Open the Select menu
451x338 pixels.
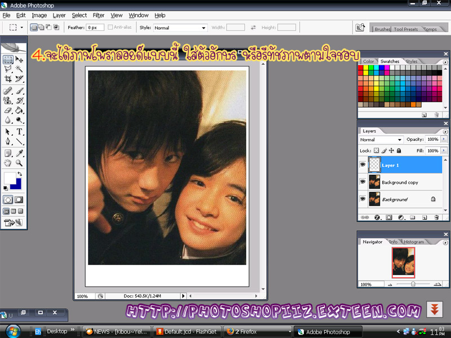pos(79,15)
